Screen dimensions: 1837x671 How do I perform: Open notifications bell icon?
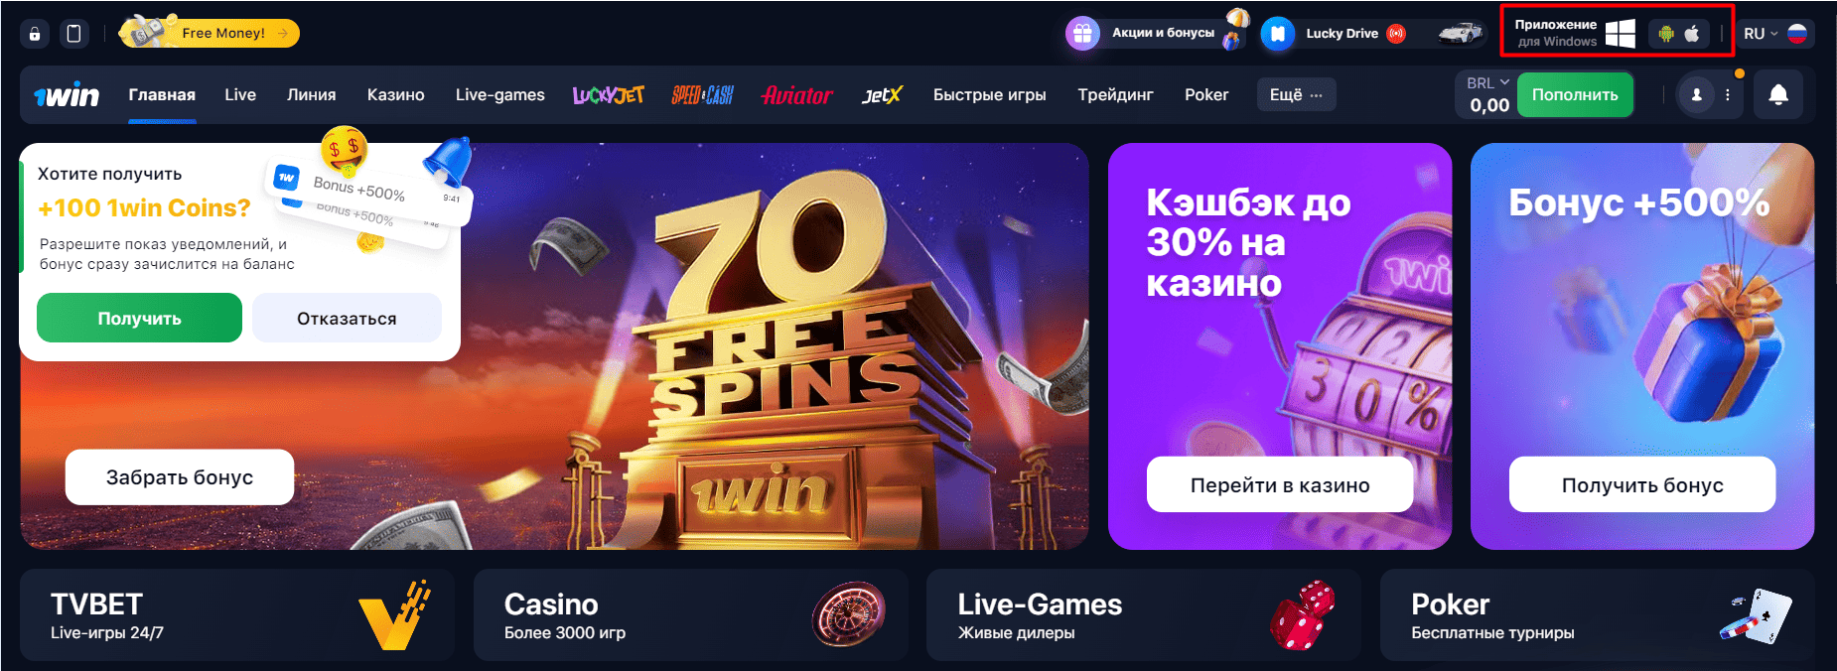click(1778, 95)
